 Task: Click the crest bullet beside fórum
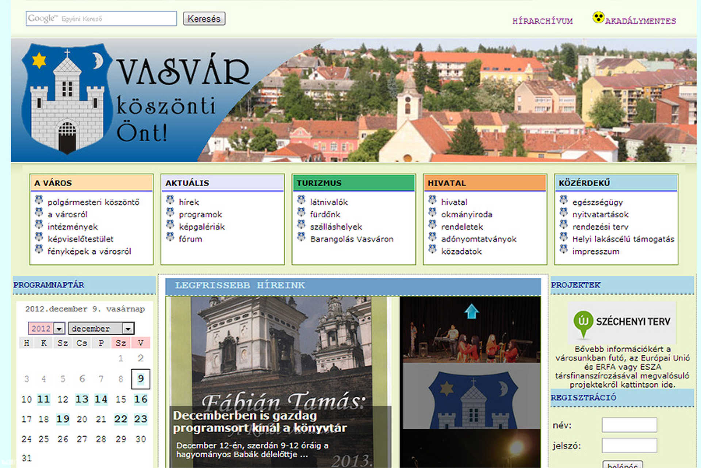170,237
